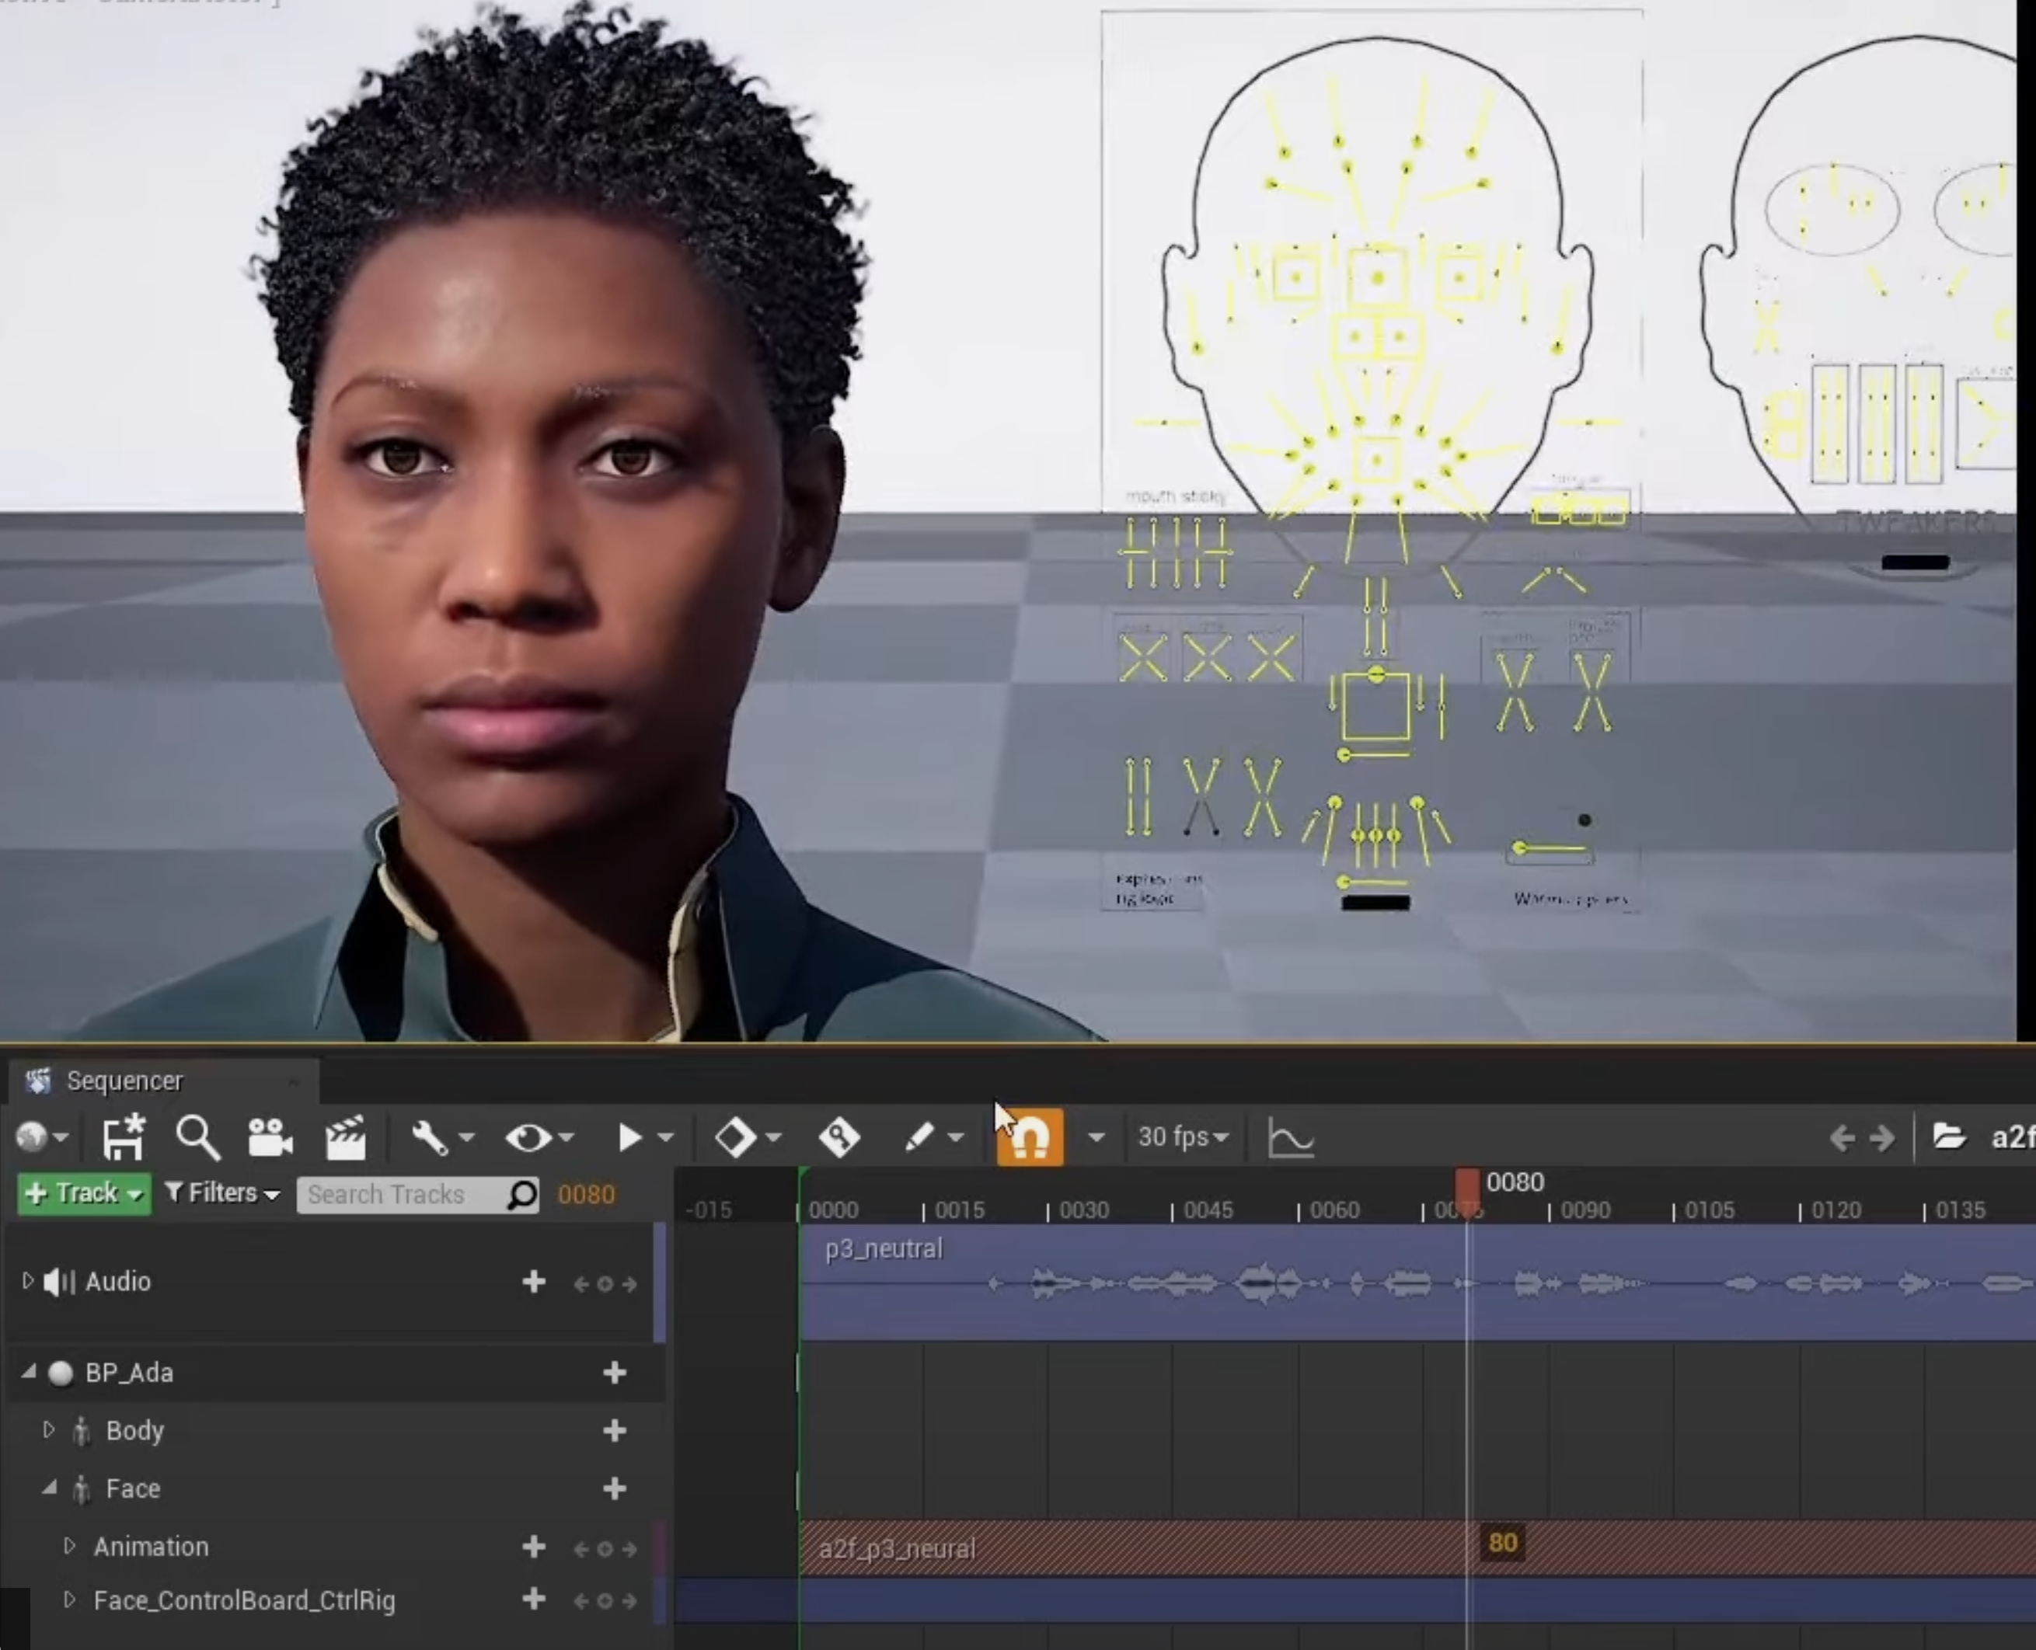2036x1650 pixels.
Task: Expand the Body track
Action: click(48, 1429)
